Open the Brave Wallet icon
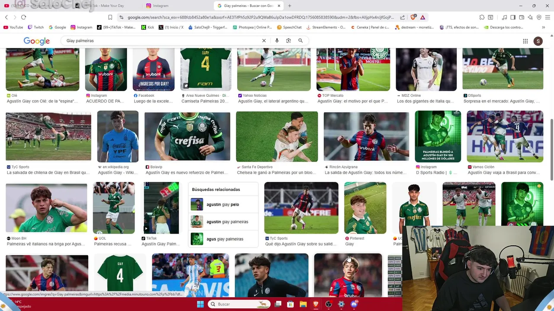554x311 pixels. pyautogui.click(x=522, y=17)
